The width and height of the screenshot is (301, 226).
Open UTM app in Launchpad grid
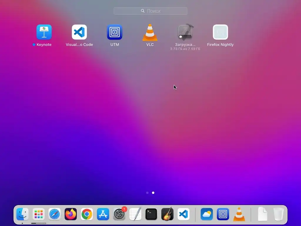click(115, 32)
